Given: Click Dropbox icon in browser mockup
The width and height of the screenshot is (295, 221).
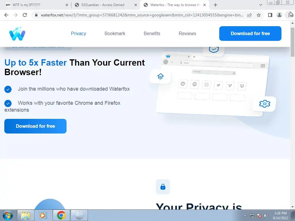Looking at the screenshot, I should point(242,86).
